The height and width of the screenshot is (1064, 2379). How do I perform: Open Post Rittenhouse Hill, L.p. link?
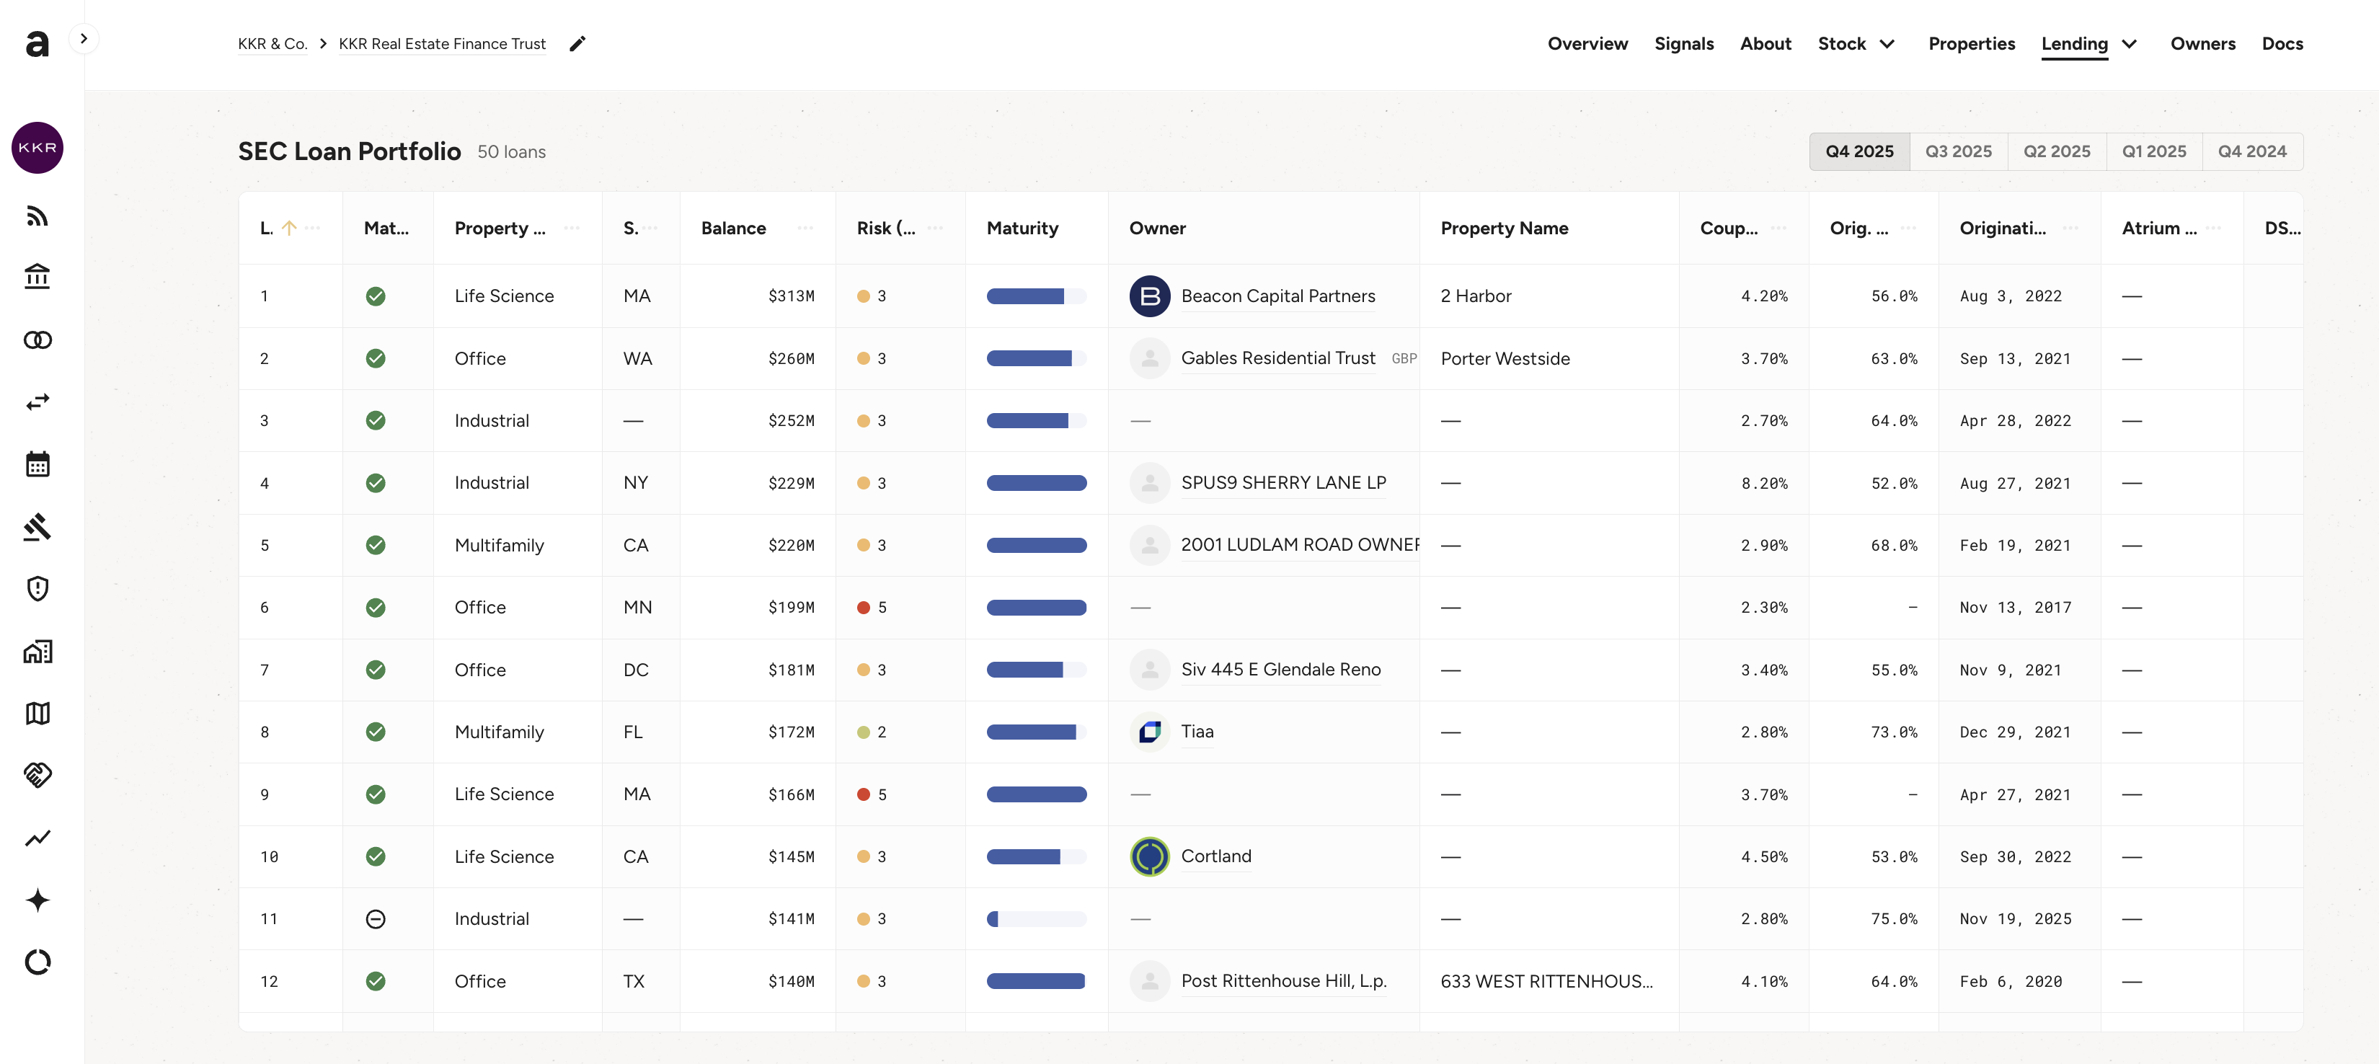pyautogui.click(x=1284, y=981)
